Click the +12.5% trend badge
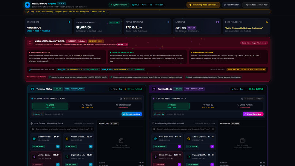This screenshot has width=295, height=166. [x=114, y=22]
